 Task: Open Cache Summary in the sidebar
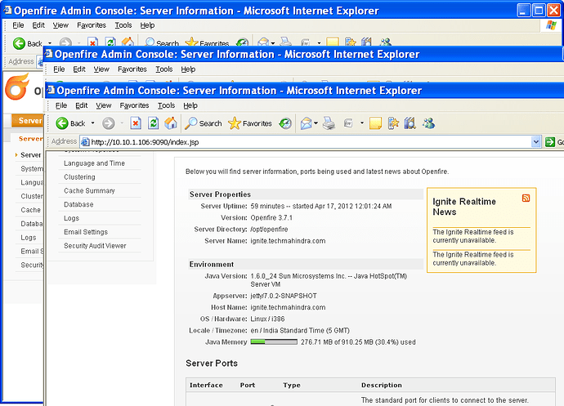[89, 190]
